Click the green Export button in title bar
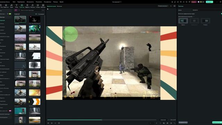Viewport: 222px width, 125px height. tap(210, 2)
